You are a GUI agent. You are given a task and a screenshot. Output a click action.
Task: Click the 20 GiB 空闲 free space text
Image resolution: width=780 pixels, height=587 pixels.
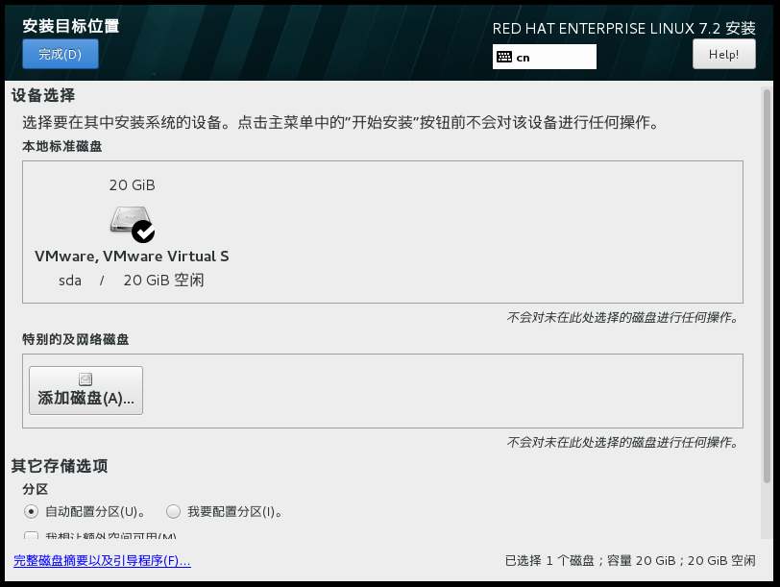point(163,281)
